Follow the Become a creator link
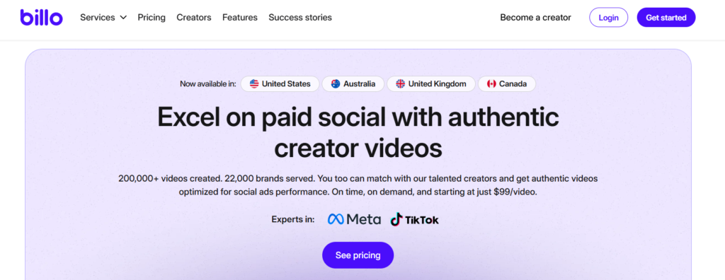725x280 pixels. click(535, 18)
